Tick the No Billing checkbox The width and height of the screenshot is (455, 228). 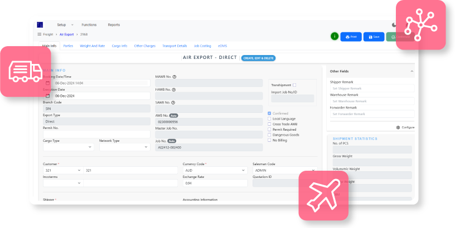(x=270, y=140)
